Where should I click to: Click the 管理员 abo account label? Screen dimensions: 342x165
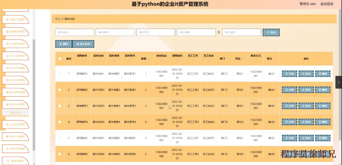pyautogui.click(x=308, y=4)
